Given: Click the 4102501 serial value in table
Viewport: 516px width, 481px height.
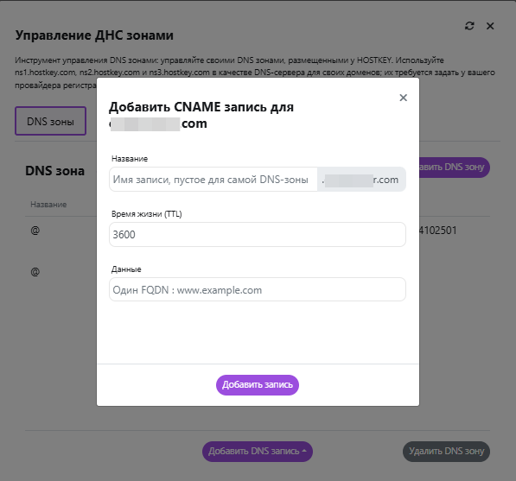Looking at the screenshot, I should (x=438, y=231).
